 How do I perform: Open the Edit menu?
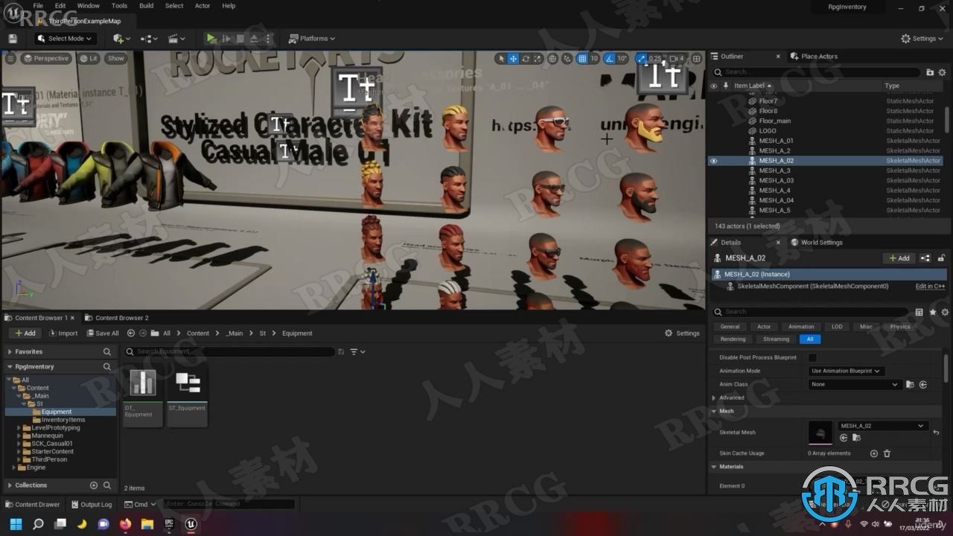pyautogui.click(x=60, y=5)
